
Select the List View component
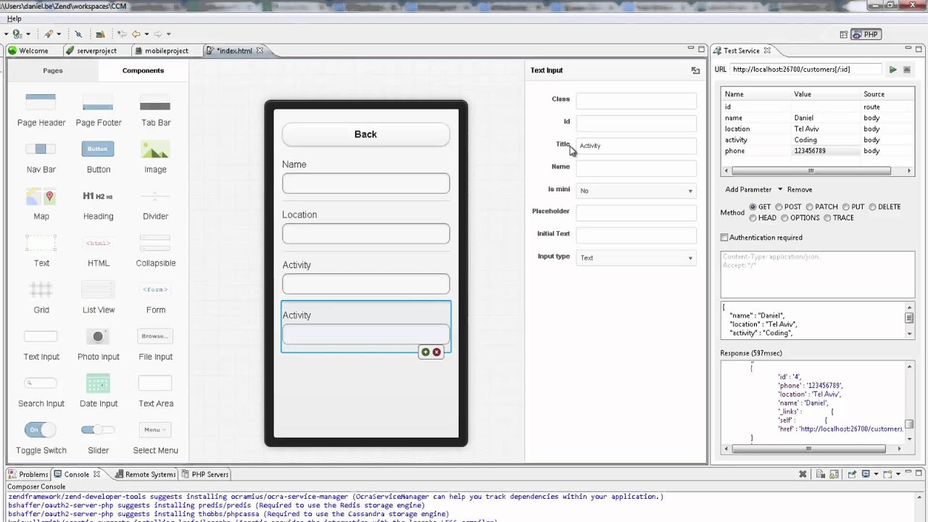click(x=98, y=297)
